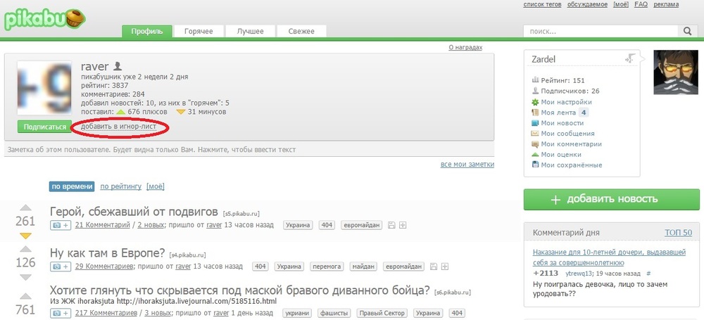Expand the user note text area

(x=246, y=150)
